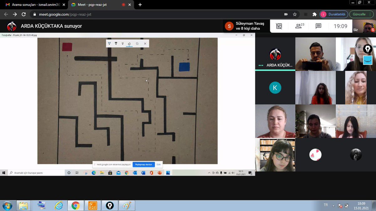
Task: Open Internet Explorer in Windows 7 taskbar
Action: coord(59,206)
